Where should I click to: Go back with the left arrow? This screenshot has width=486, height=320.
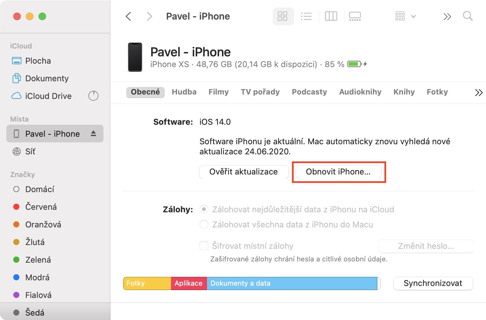tap(128, 16)
